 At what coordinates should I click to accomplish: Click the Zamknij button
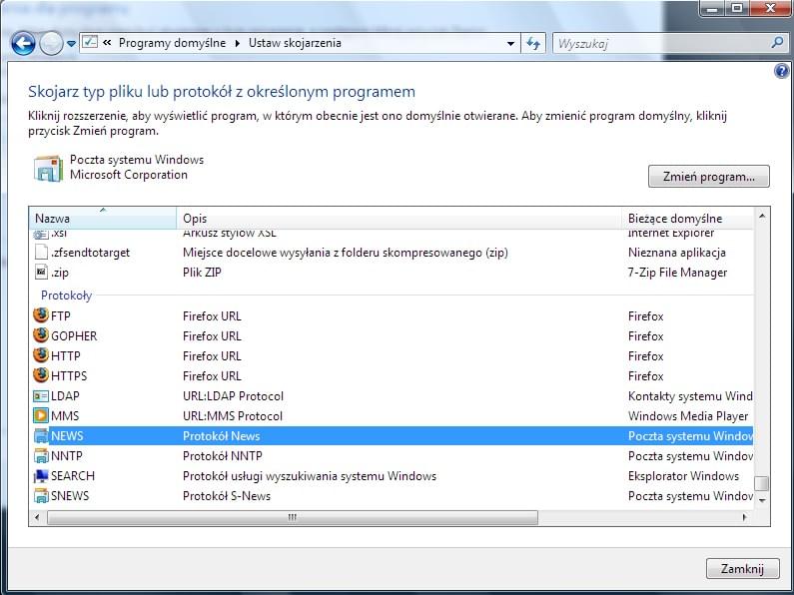click(742, 569)
